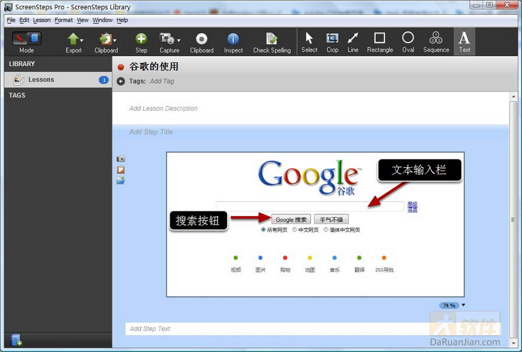This screenshot has width=522, height=352.
Task: Activate the Oval tool
Action: tap(408, 41)
